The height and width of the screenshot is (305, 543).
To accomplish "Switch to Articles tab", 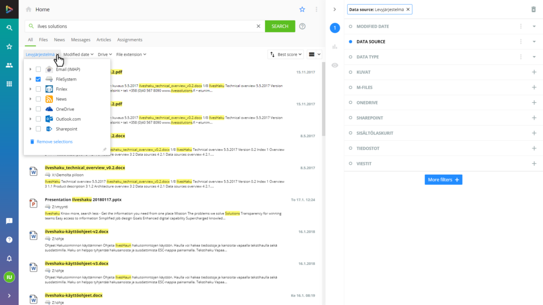I will coord(103,40).
